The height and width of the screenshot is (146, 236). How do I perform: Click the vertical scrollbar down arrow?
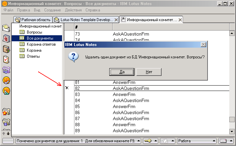click(x=232, y=131)
